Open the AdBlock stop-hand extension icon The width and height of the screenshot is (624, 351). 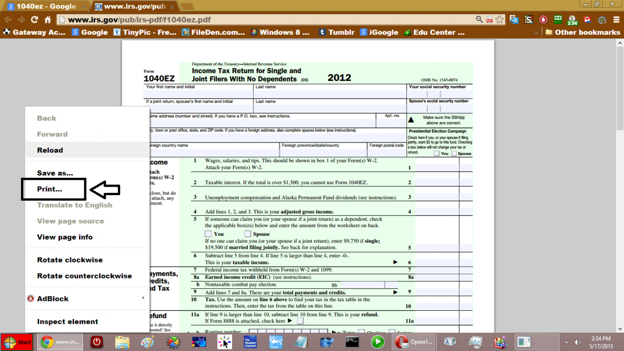(x=543, y=20)
